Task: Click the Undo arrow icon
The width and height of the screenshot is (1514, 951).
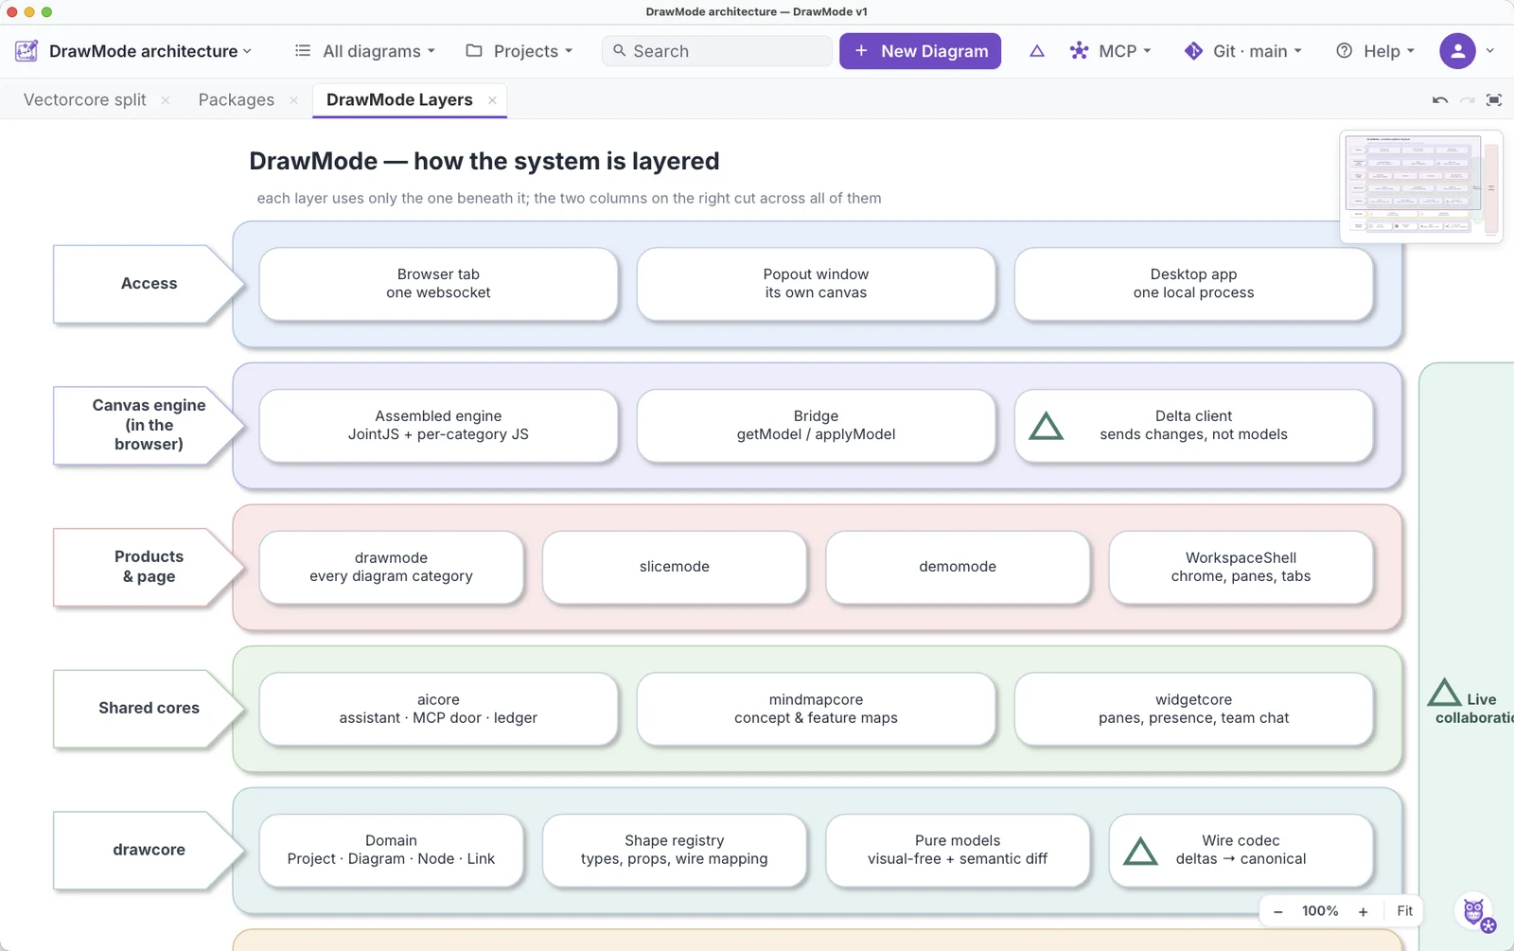Action: point(1440,100)
